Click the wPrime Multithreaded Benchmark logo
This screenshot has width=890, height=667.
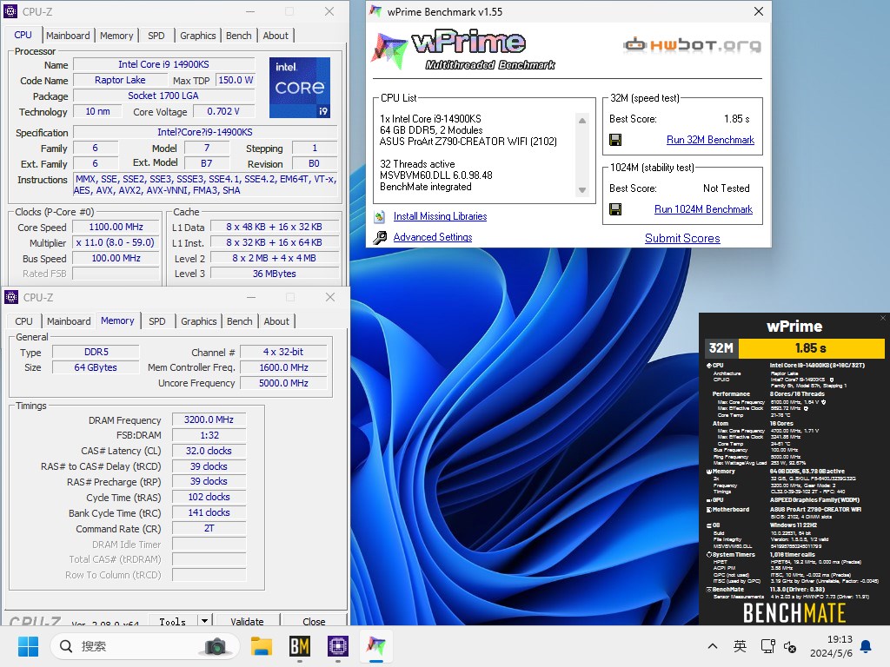tap(464, 50)
